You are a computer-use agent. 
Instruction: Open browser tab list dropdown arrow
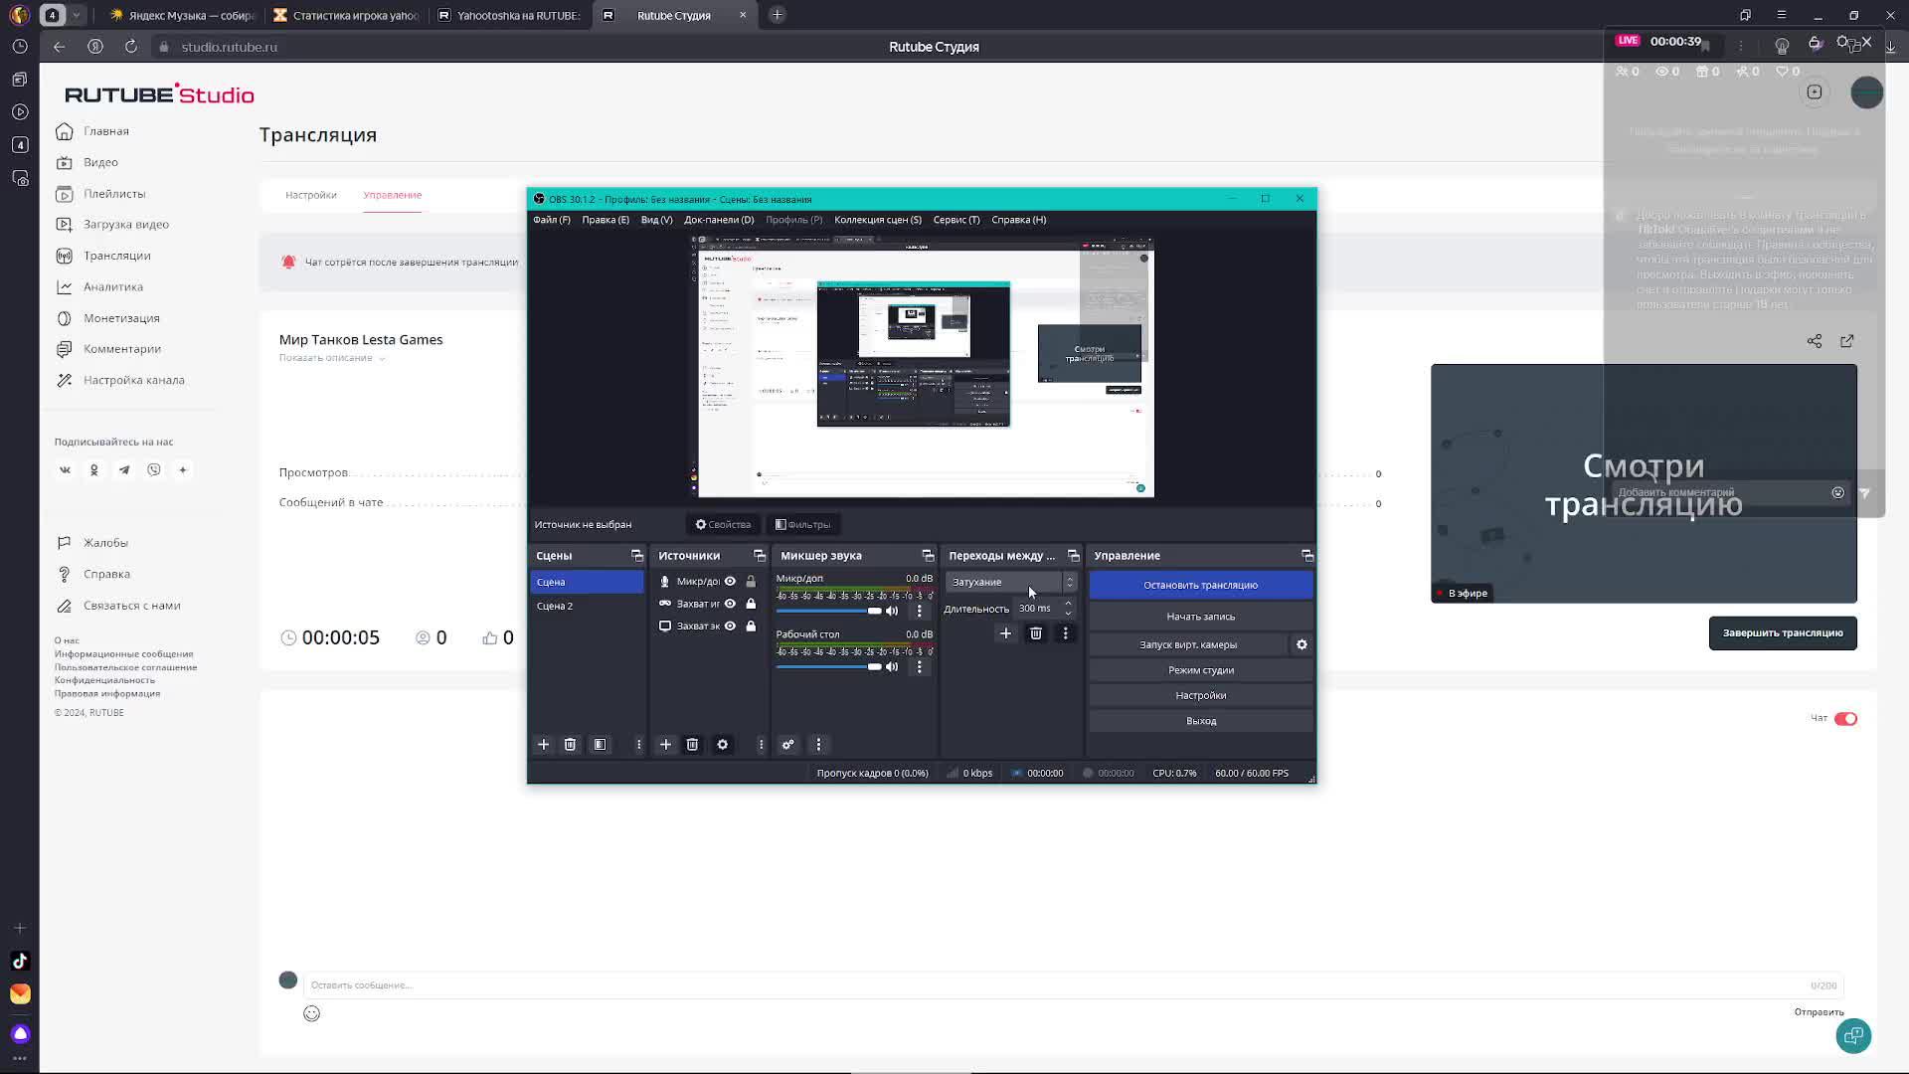tap(77, 15)
